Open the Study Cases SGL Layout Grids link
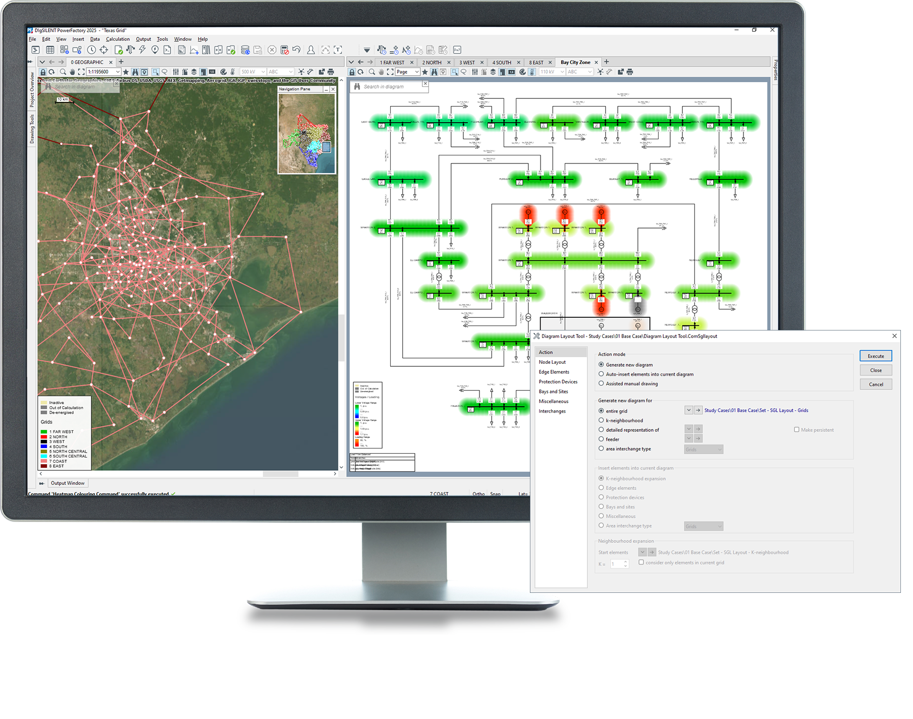Viewport: 913px width, 719px height. point(756,410)
